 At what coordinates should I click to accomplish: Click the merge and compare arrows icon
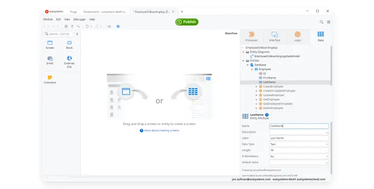(78, 26)
